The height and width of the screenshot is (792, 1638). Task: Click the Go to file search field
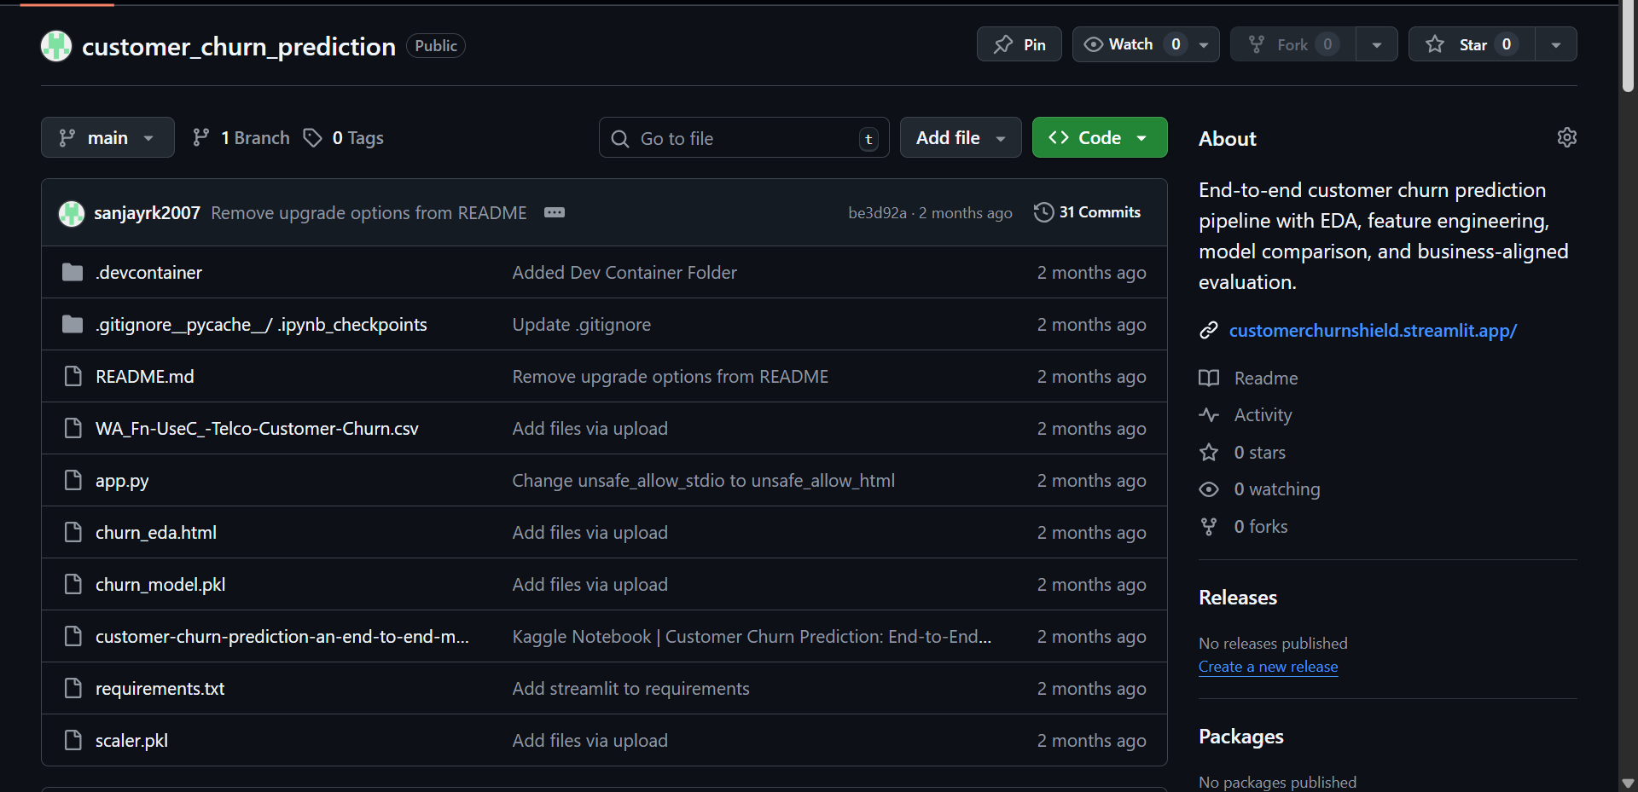743,138
